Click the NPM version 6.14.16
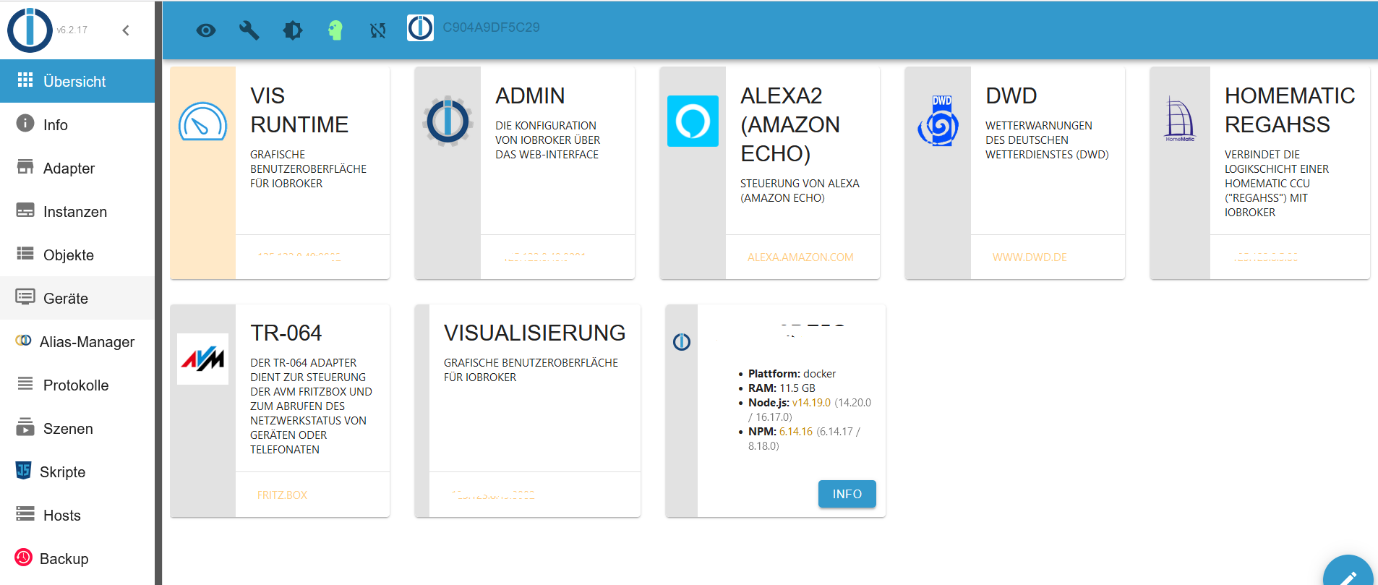The image size is (1378, 585). (x=796, y=432)
